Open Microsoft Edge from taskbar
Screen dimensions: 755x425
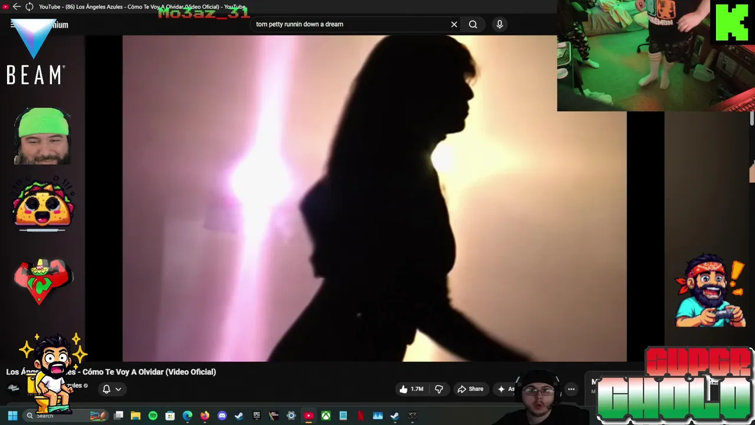(188, 416)
